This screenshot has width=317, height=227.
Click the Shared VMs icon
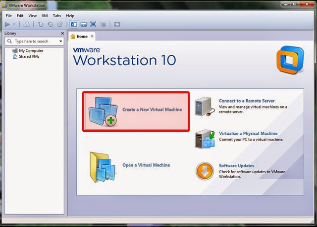pyautogui.click(x=15, y=56)
